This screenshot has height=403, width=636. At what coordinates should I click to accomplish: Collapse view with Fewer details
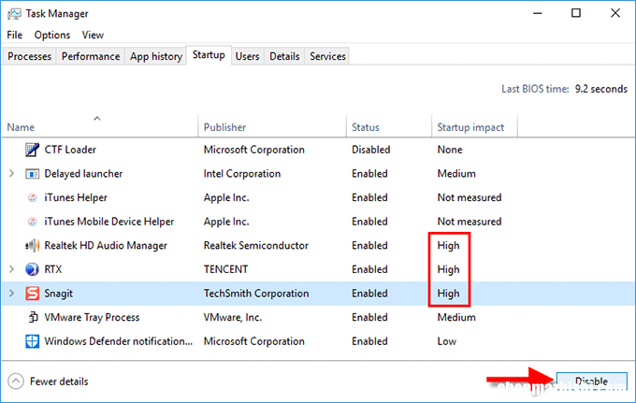coord(48,381)
